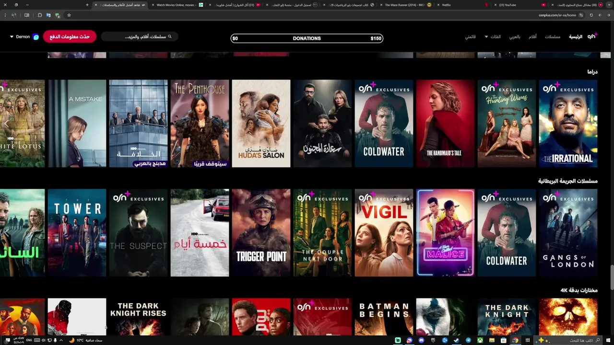This screenshot has height=345, width=614.
Task: Open The Irrational poster in Drama row
Action: click(568, 124)
